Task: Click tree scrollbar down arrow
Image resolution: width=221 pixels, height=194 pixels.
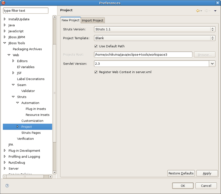Action: pyautogui.click(x=55, y=172)
